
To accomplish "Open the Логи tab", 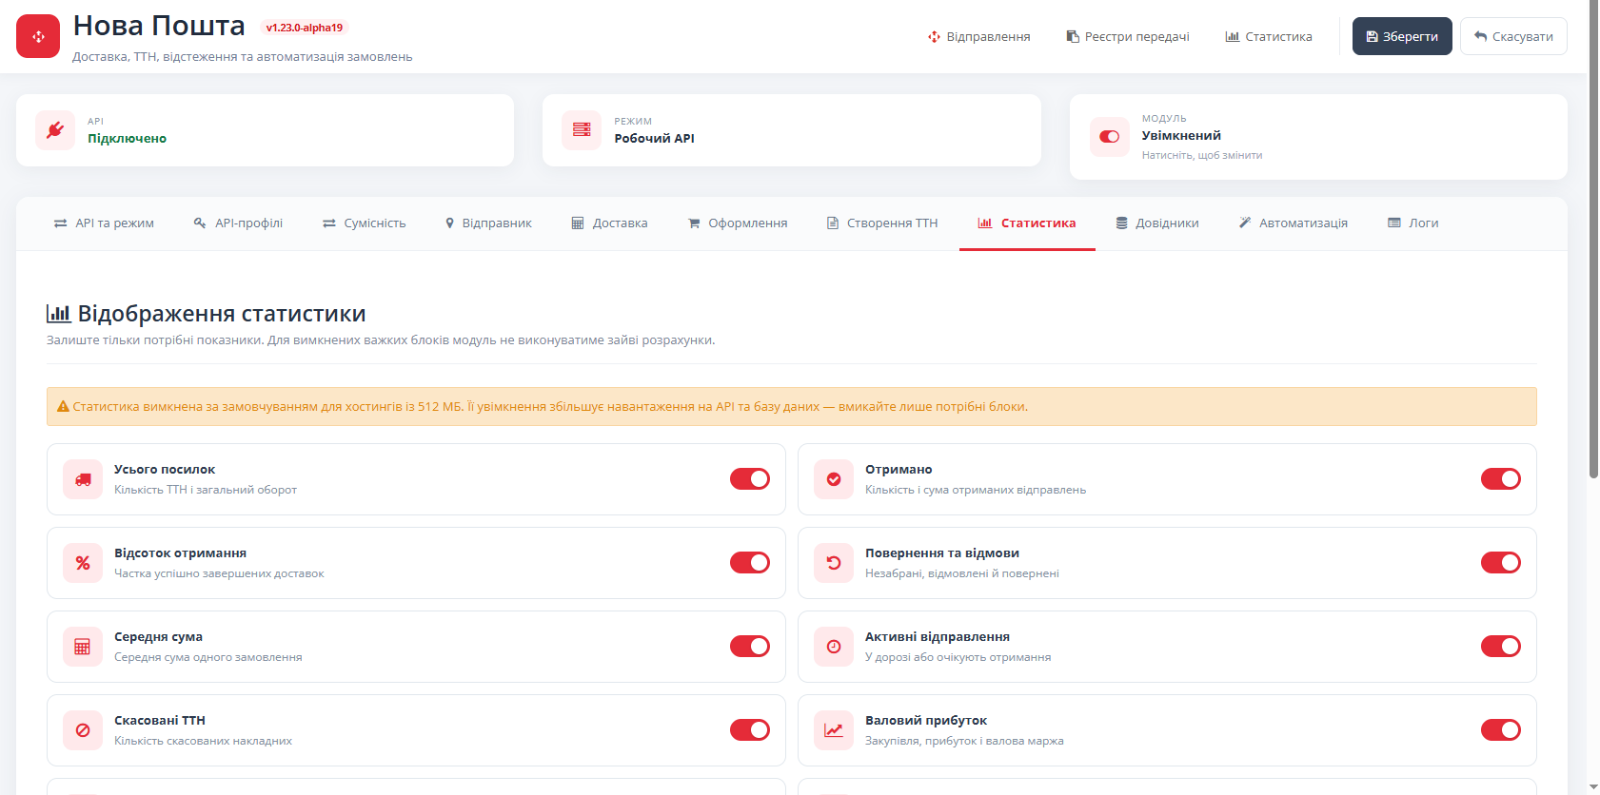I will [x=1413, y=223].
